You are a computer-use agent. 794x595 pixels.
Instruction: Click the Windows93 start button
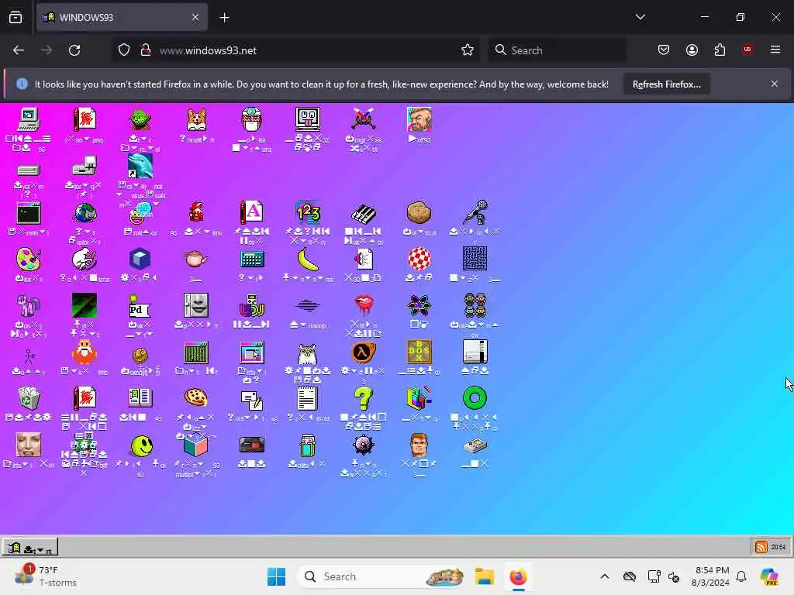29,548
